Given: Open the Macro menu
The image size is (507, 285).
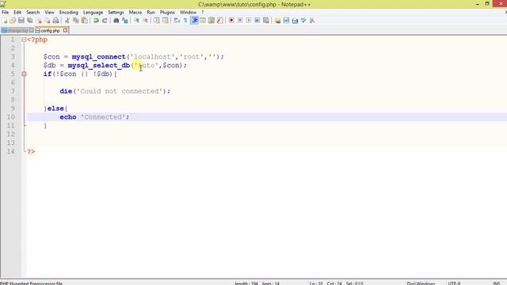Looking at the screenshot, I should click(135, 13).
